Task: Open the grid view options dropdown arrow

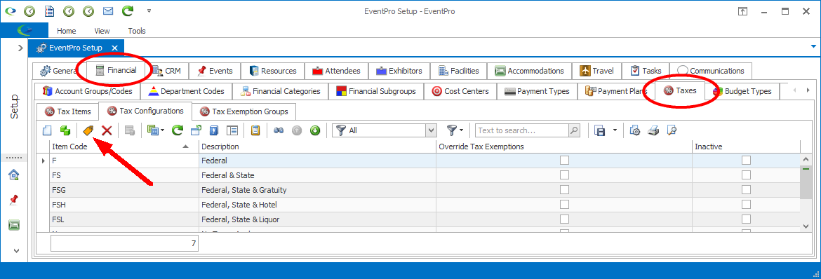Action: 162,130
